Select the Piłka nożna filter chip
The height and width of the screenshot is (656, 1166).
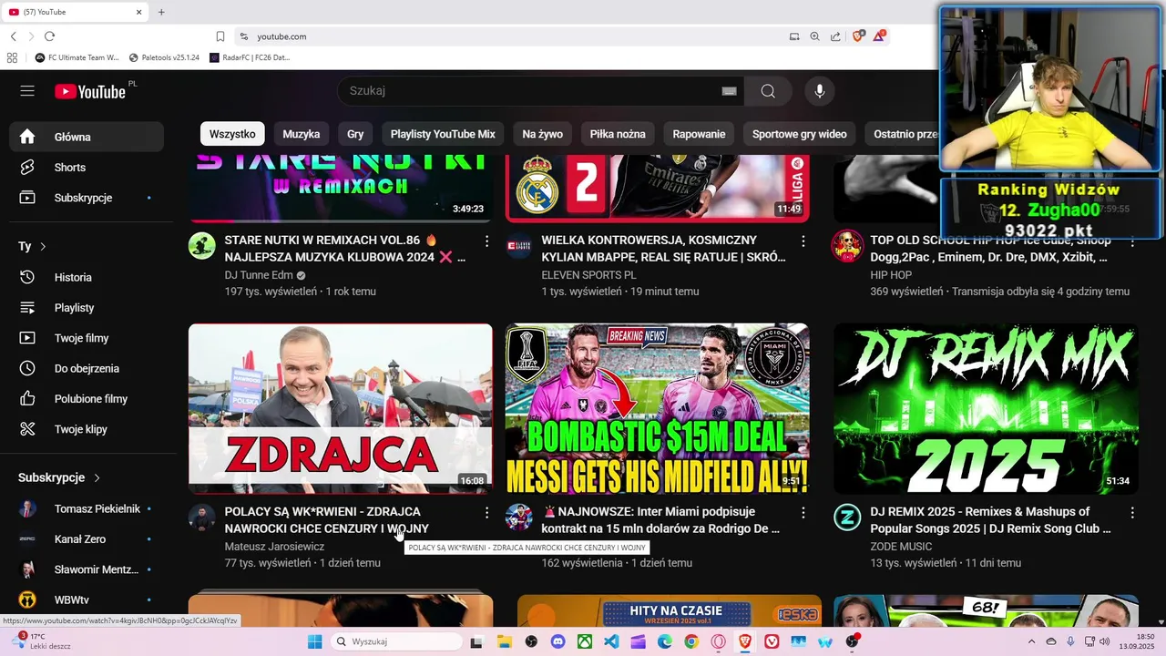[618, 134]
